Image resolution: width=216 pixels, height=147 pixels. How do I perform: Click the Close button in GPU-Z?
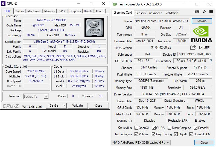pos(204,143)
